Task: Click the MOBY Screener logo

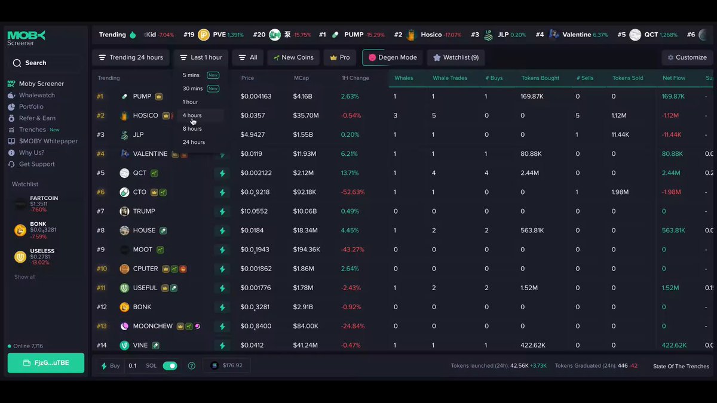Action: (26, 38)
